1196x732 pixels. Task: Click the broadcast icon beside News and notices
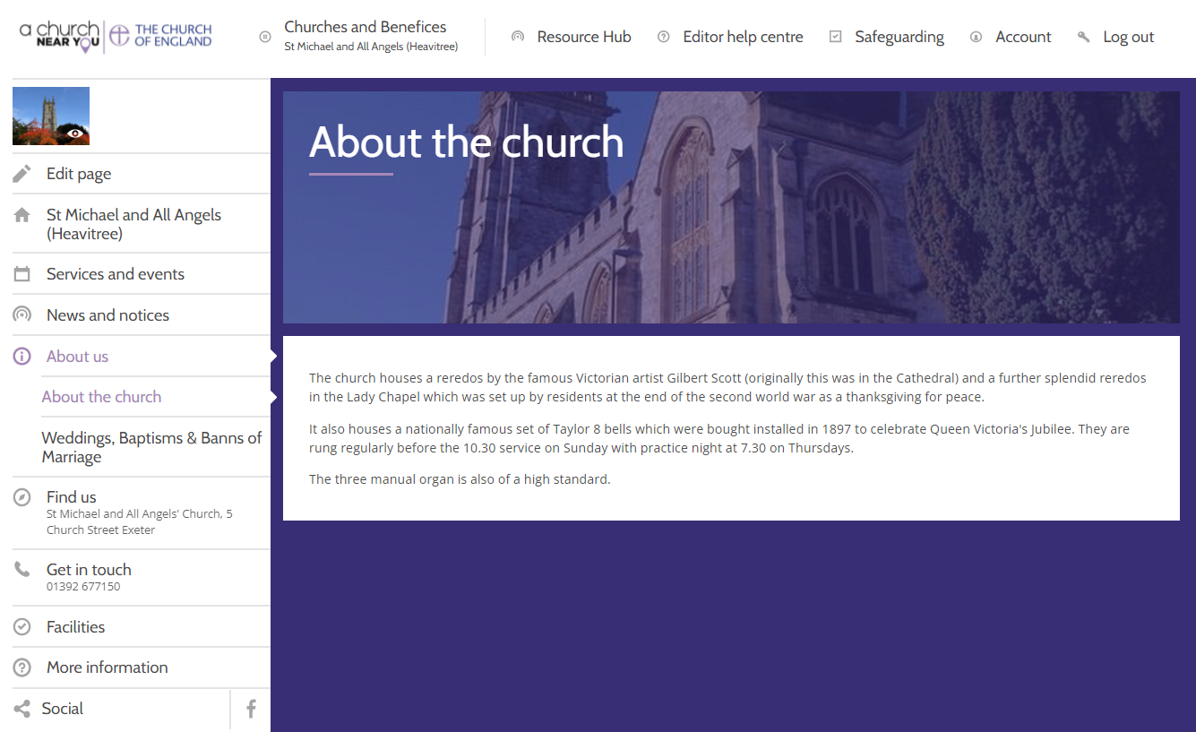(x=22, y=314)
